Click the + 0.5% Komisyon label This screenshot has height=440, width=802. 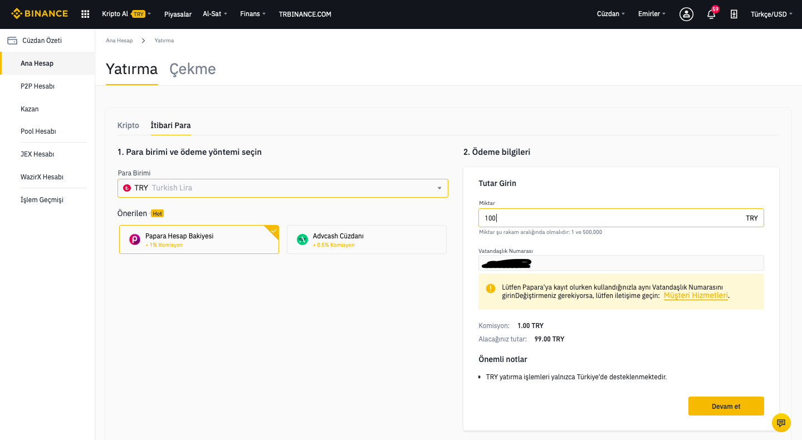coord(334,245)
